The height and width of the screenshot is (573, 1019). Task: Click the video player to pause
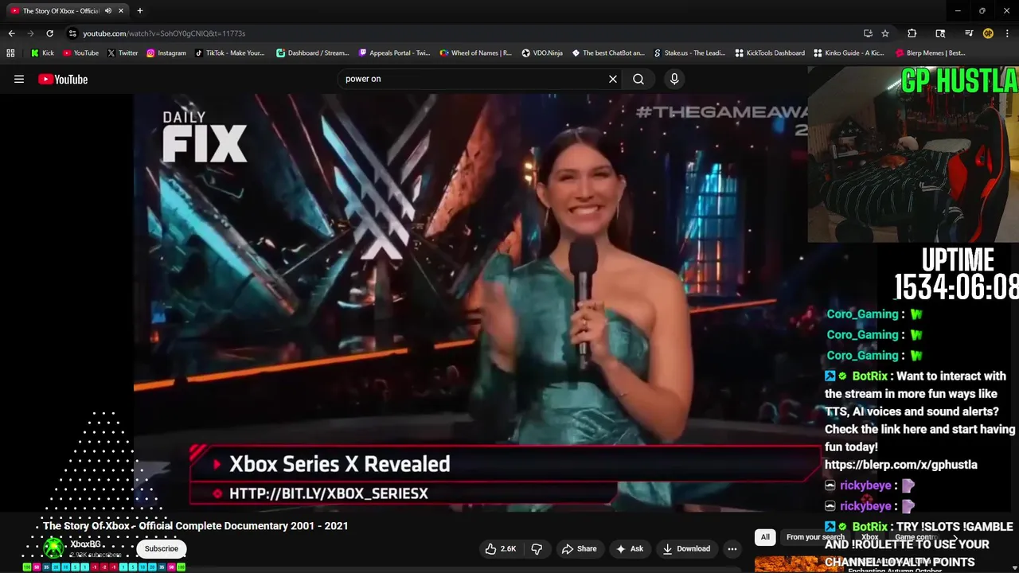(470, 302)
